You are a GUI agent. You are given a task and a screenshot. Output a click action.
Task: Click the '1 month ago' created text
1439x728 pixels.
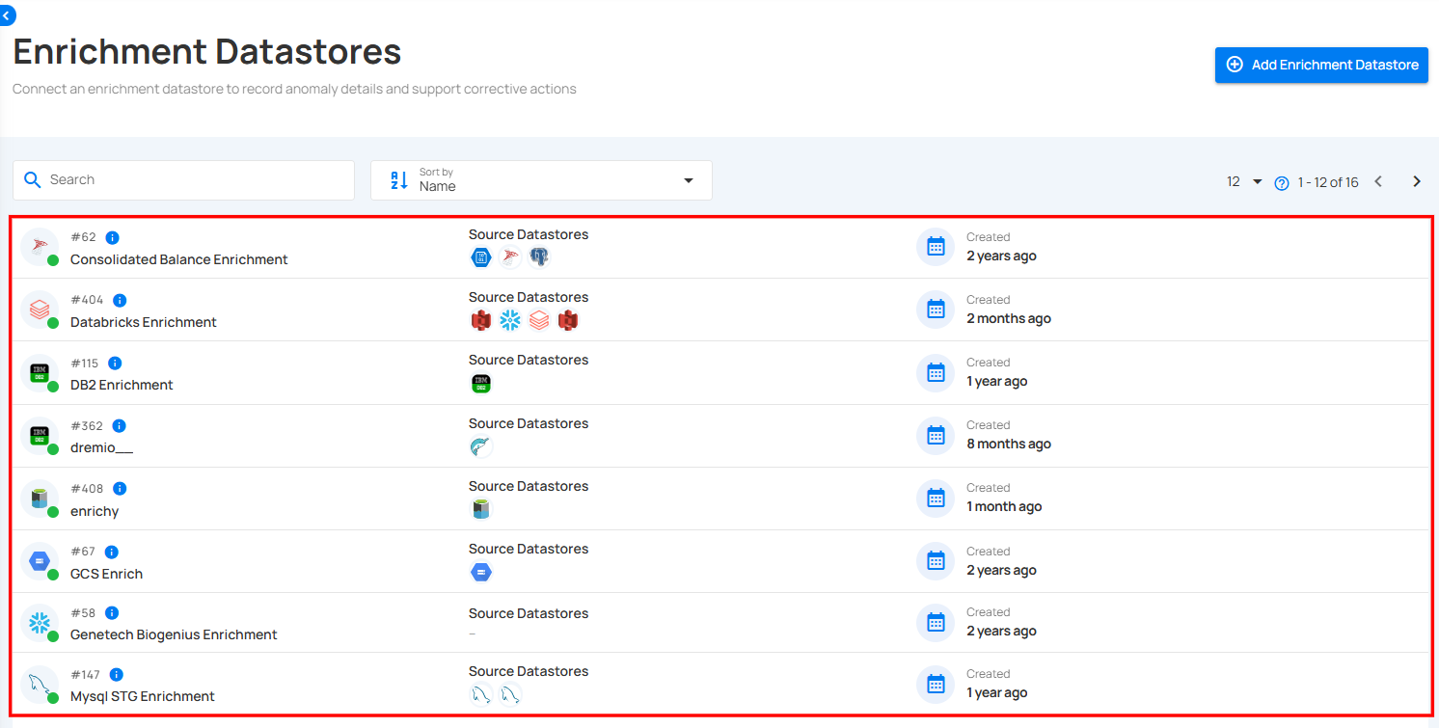click(1004, 506)
